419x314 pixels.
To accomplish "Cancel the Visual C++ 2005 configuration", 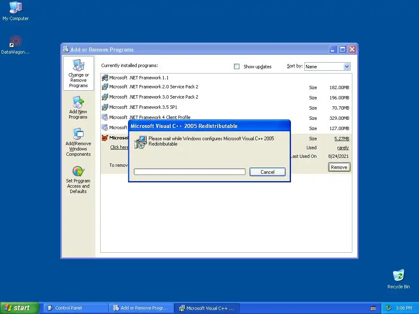I will 268,172.
